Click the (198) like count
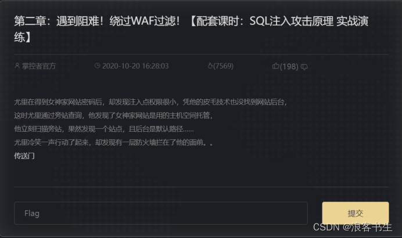402x238 pixels. point(289,67)
